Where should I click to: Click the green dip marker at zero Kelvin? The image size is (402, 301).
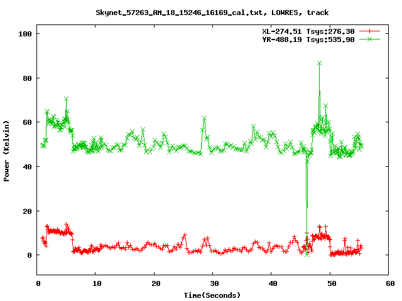[307, 255]
